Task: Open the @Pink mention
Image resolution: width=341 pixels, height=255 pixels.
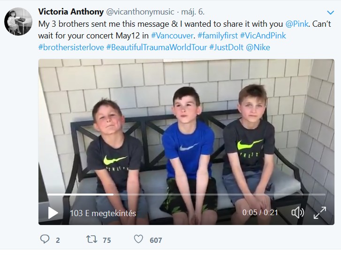Action: tap(297, 24)
